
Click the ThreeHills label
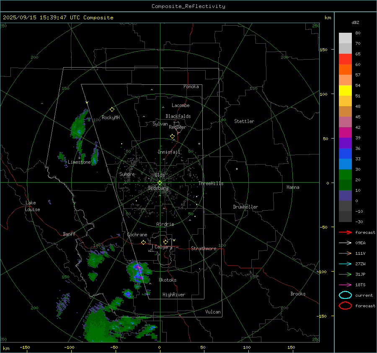[211, 183]
